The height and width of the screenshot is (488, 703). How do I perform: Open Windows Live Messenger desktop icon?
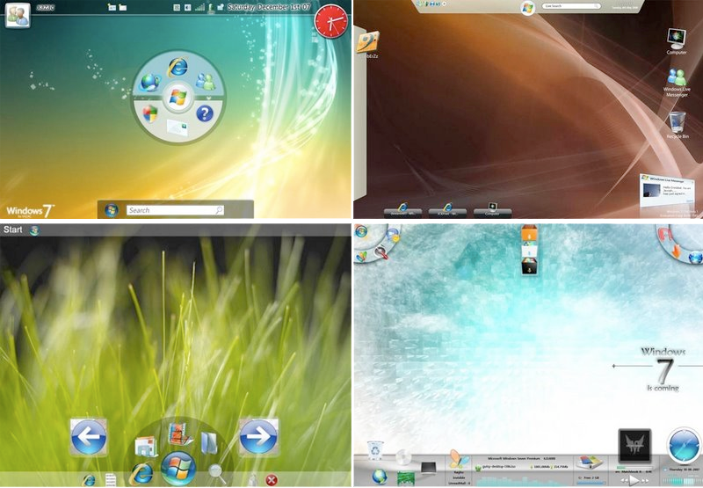(x=677, y=82)
